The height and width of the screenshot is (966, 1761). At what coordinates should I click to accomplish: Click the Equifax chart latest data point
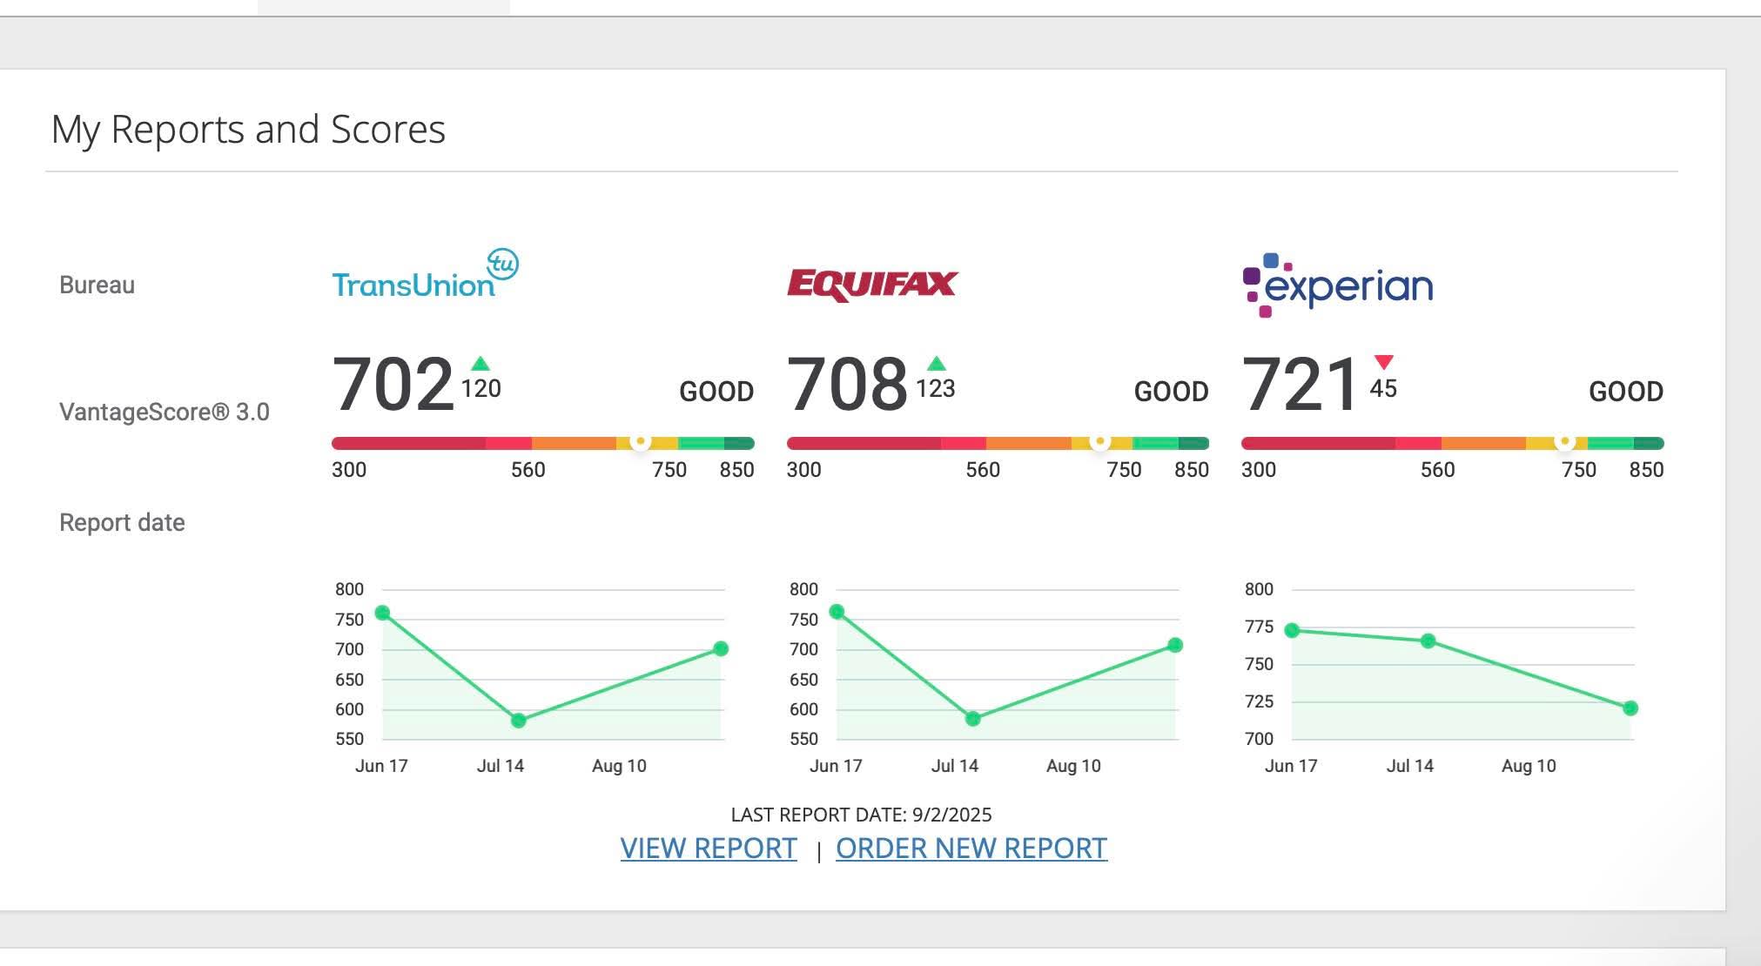tap(1175, 645)
